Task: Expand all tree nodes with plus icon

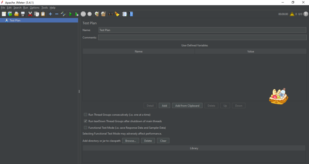Action: (x=50, y=14)
